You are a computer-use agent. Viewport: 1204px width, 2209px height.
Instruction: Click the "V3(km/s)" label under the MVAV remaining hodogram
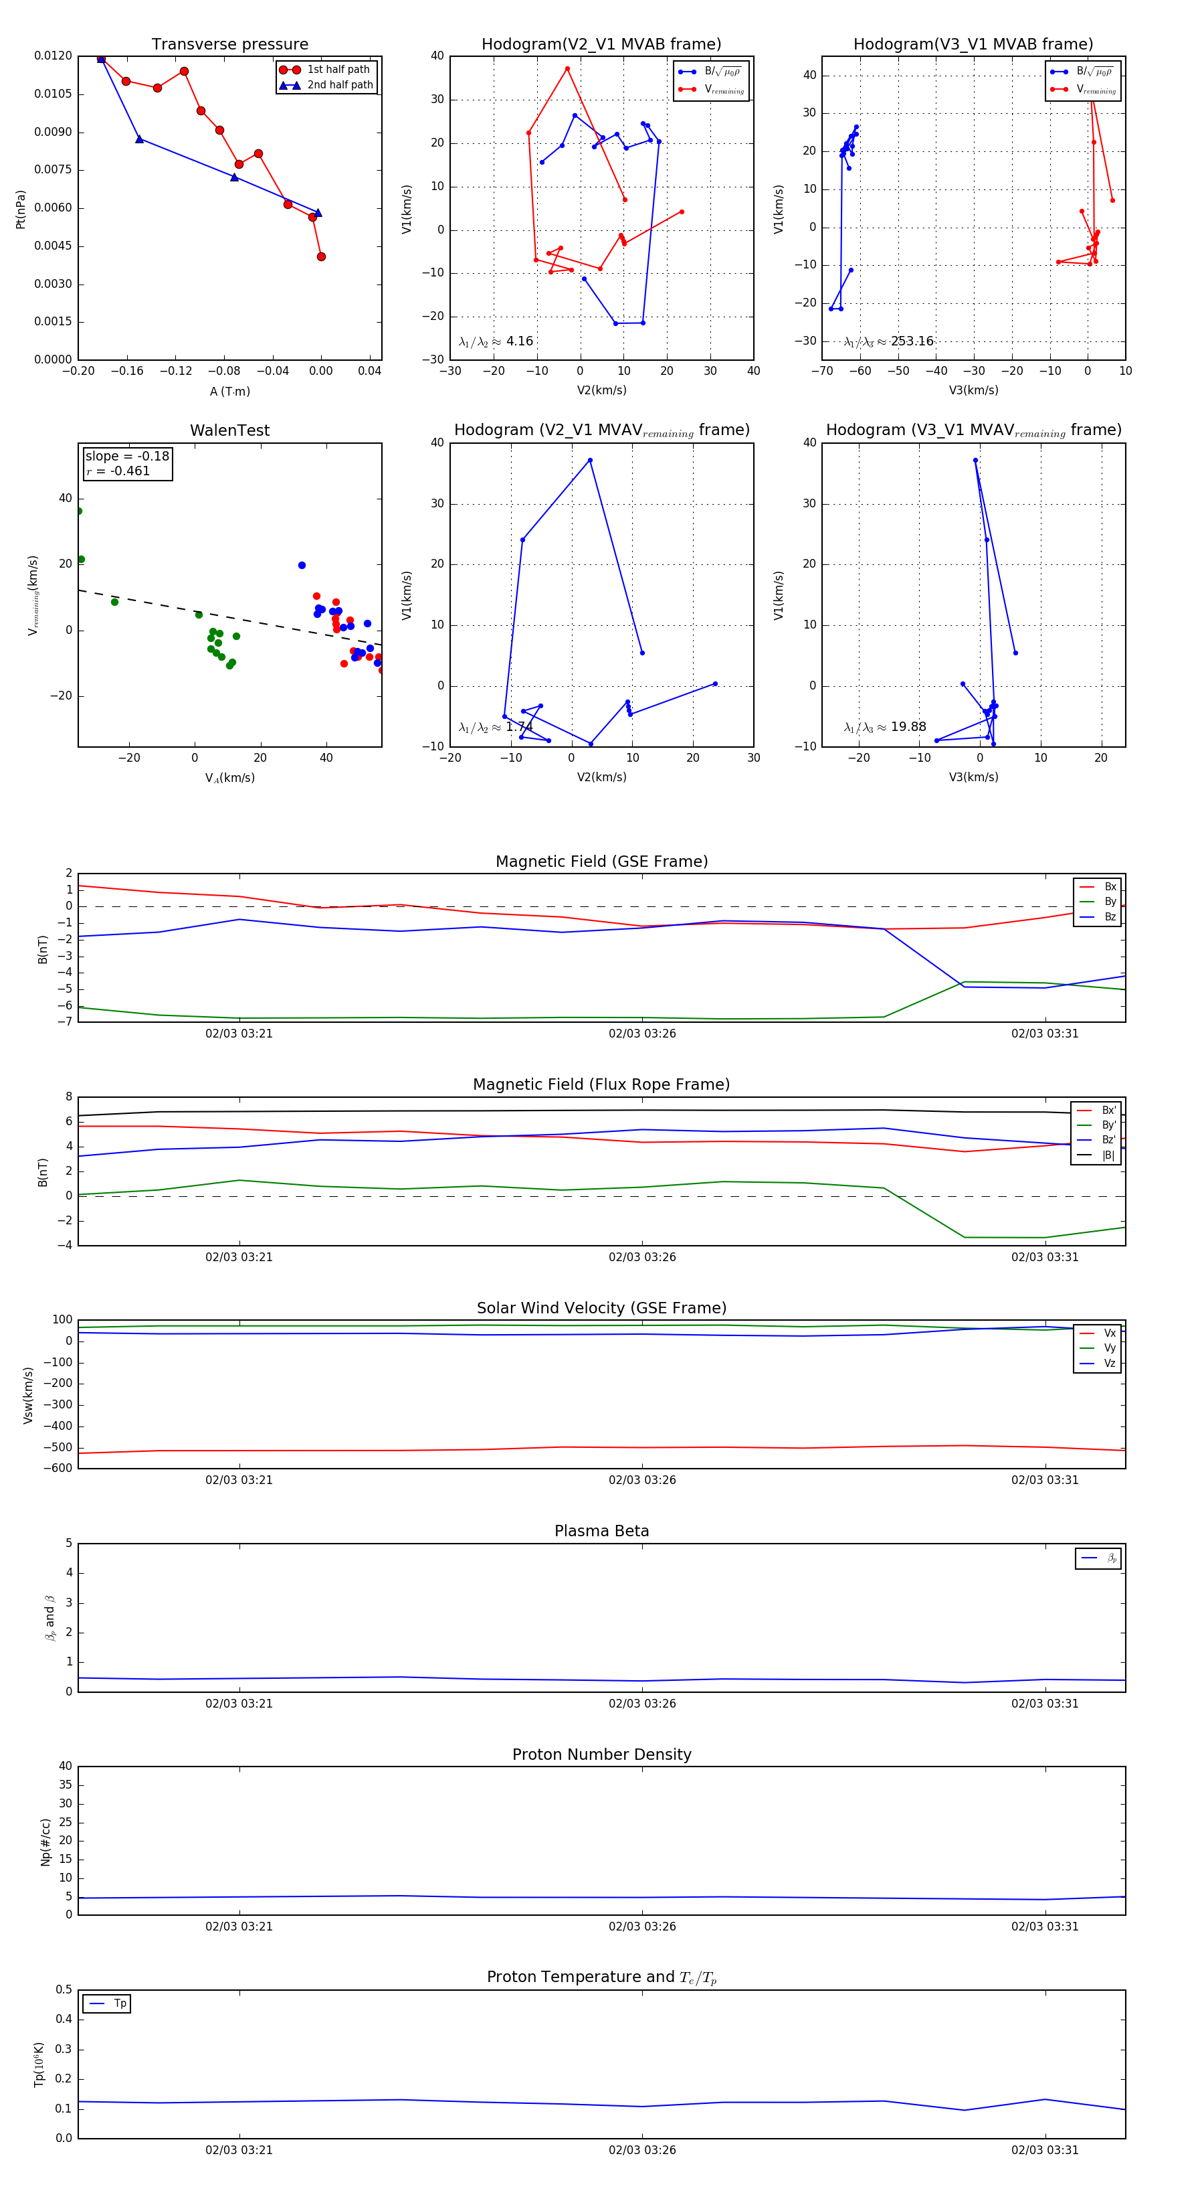point(973,777)
